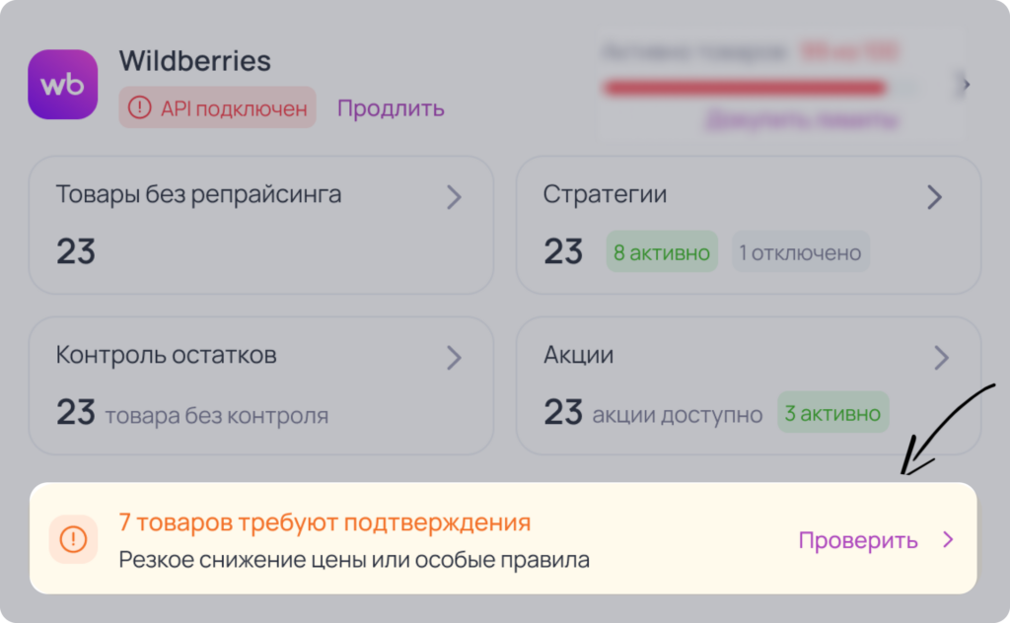Click the Продлить link

pyautogui.click(x=391, y=108)
